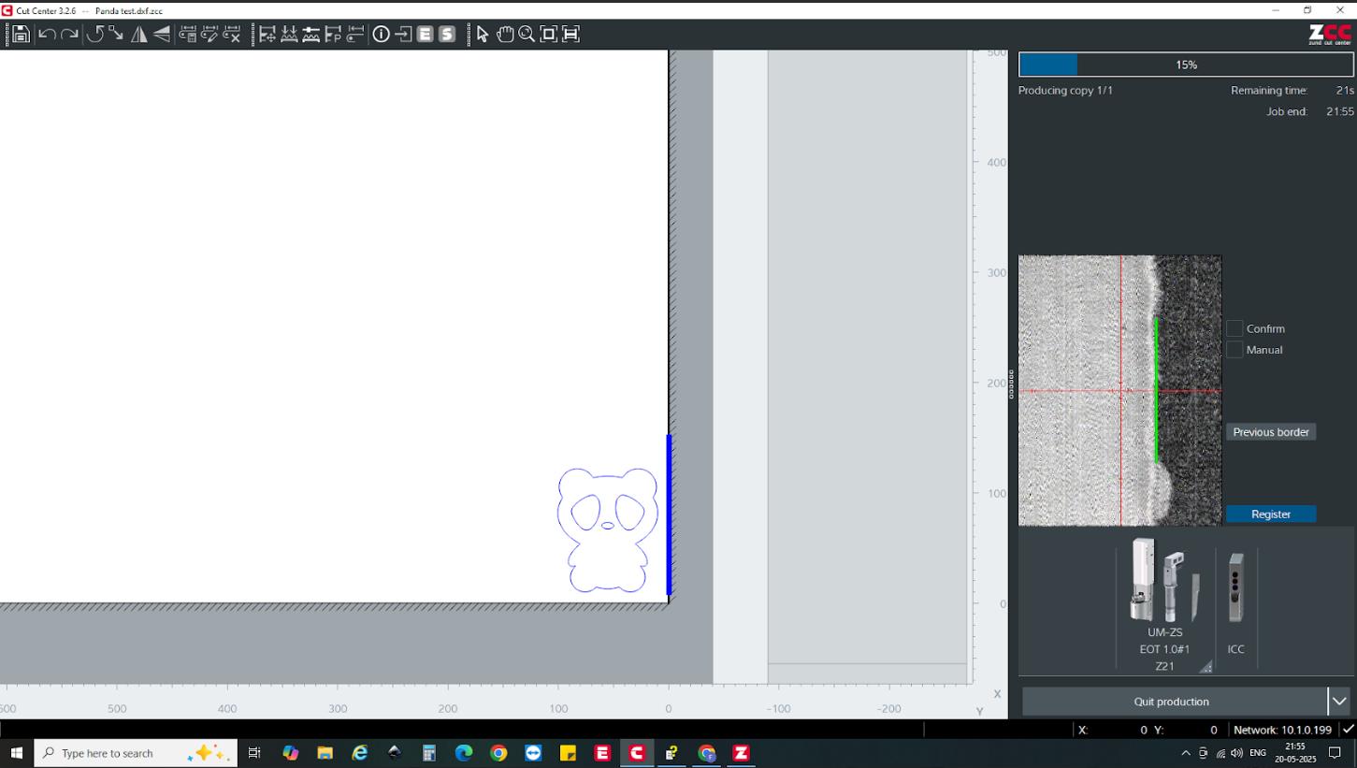Click the checkmark icon next to Network status
Viewport: 1357px width, 768px height.
[1349, 730]
